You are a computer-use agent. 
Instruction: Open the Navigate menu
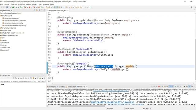click(x=21, y=4)
